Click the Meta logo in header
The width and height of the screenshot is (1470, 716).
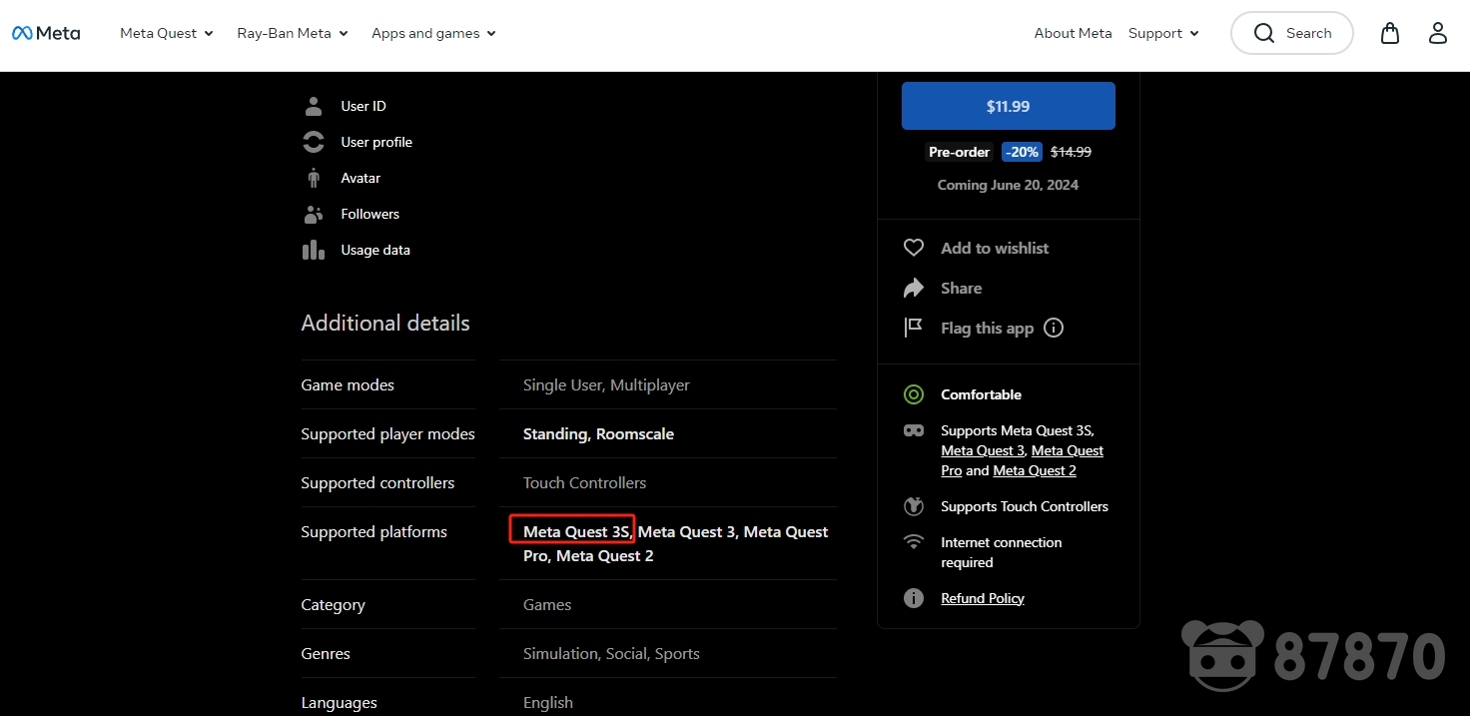coord(46,33)
